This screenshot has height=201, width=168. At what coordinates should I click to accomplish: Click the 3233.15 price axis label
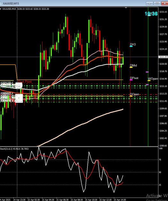pyautogui.click(x=163, y=12)
